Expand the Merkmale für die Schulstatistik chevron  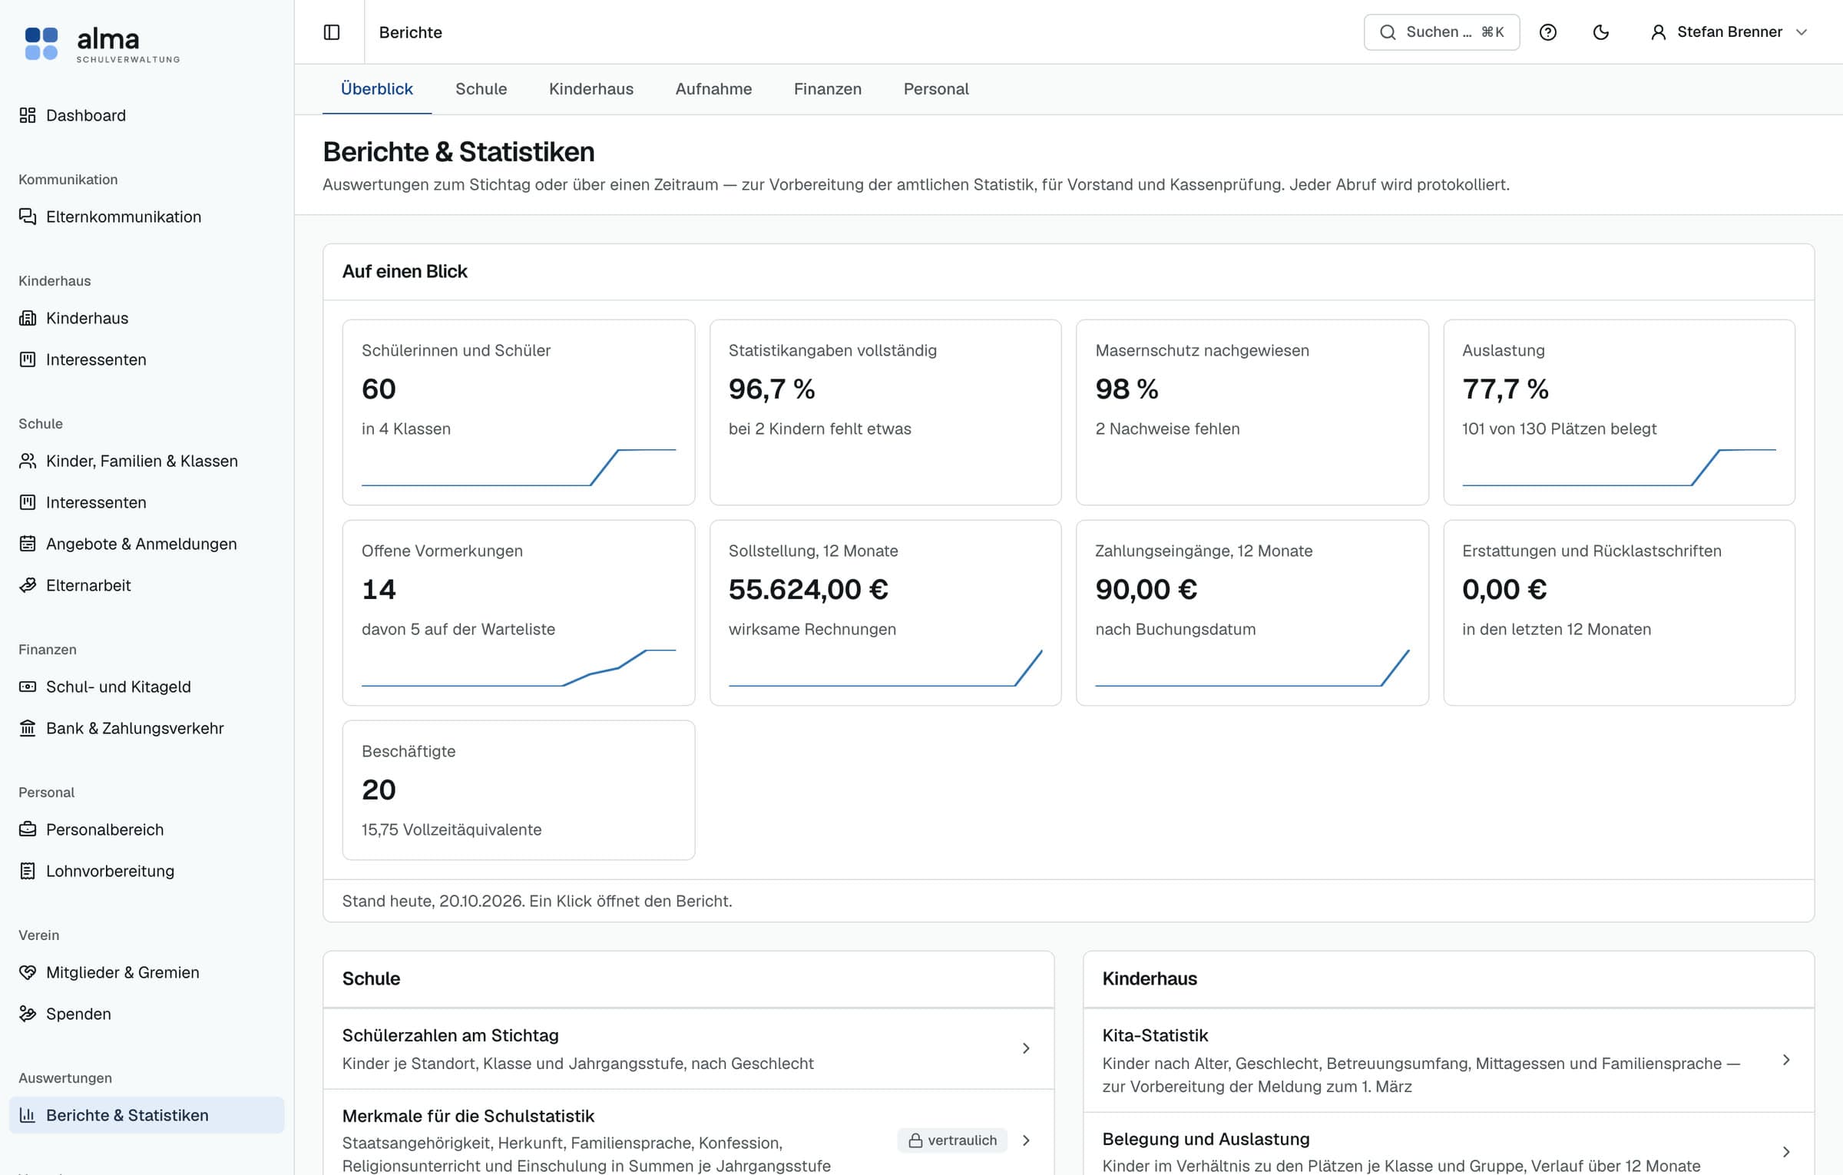(x=1026, y=1140)
